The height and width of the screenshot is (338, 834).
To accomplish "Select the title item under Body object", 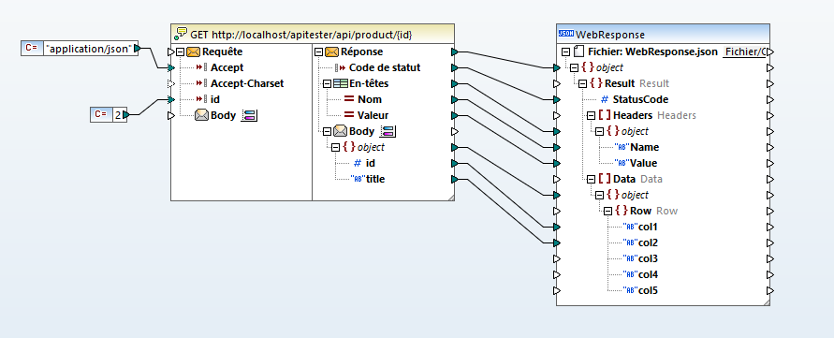I will click(x=375, y=180).
